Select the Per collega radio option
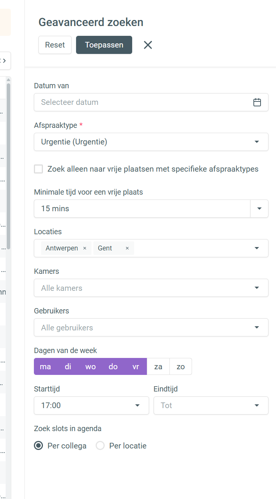The height and width of the screenshot is (499, 276). 38,446
